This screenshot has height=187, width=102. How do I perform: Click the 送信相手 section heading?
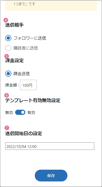(x=14, y=25)
